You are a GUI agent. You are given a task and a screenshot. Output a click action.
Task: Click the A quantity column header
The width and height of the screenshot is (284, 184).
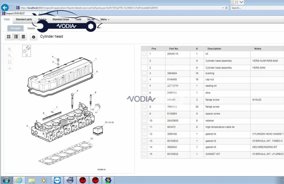[x=197, y=48]
